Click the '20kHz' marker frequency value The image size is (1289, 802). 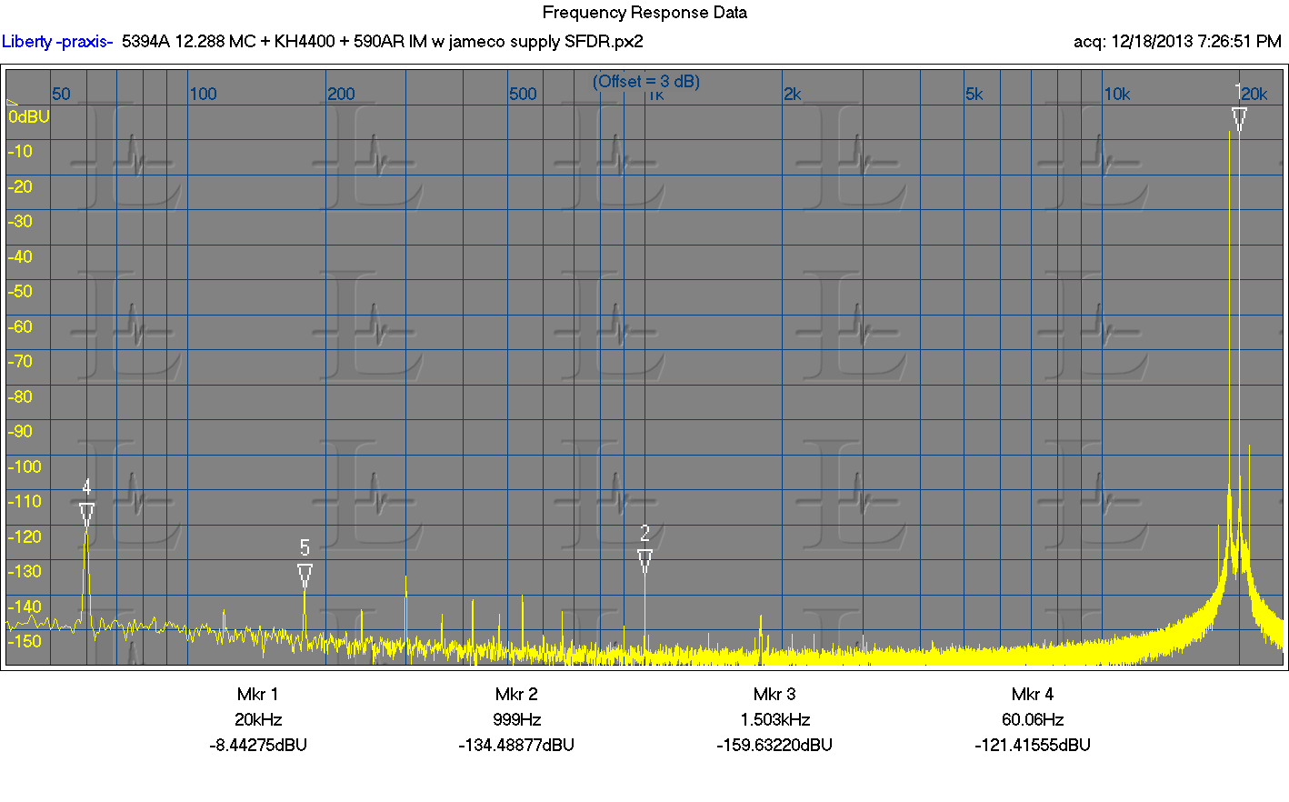pos(258,720)
